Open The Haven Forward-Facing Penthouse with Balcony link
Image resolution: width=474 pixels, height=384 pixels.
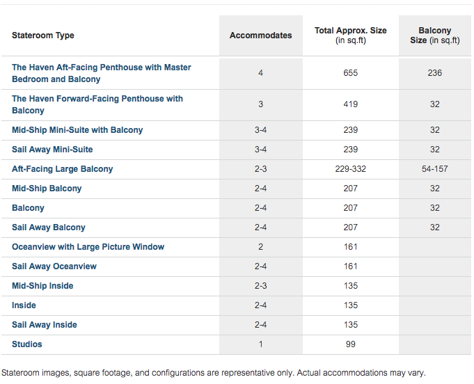click(x=97, y=104)
